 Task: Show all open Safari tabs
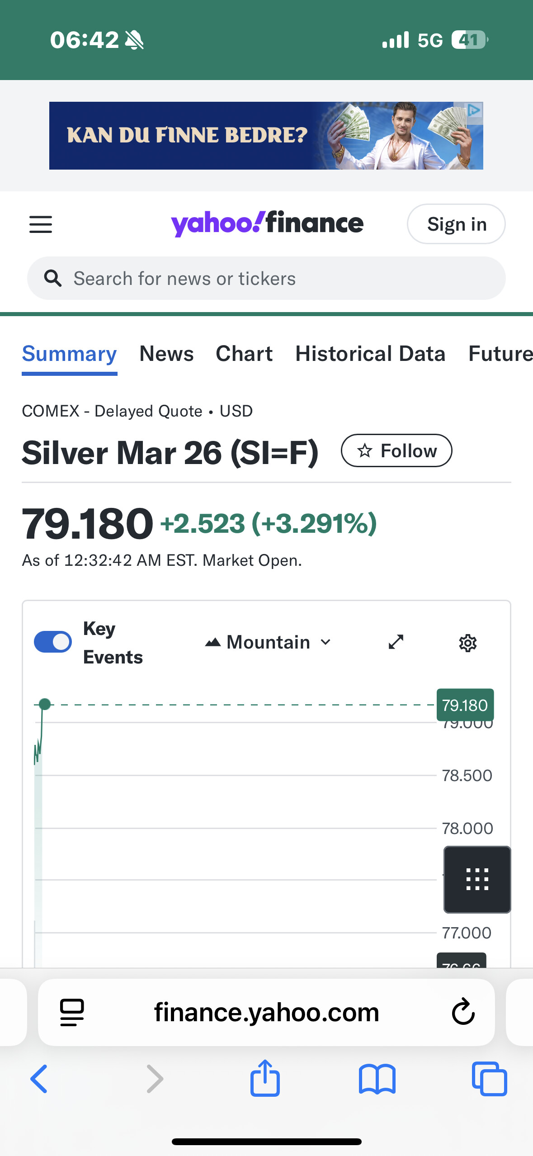pyautogui.click(x=489, y=1079)
